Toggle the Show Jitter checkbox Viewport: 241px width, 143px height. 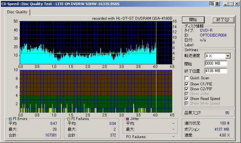187,94
